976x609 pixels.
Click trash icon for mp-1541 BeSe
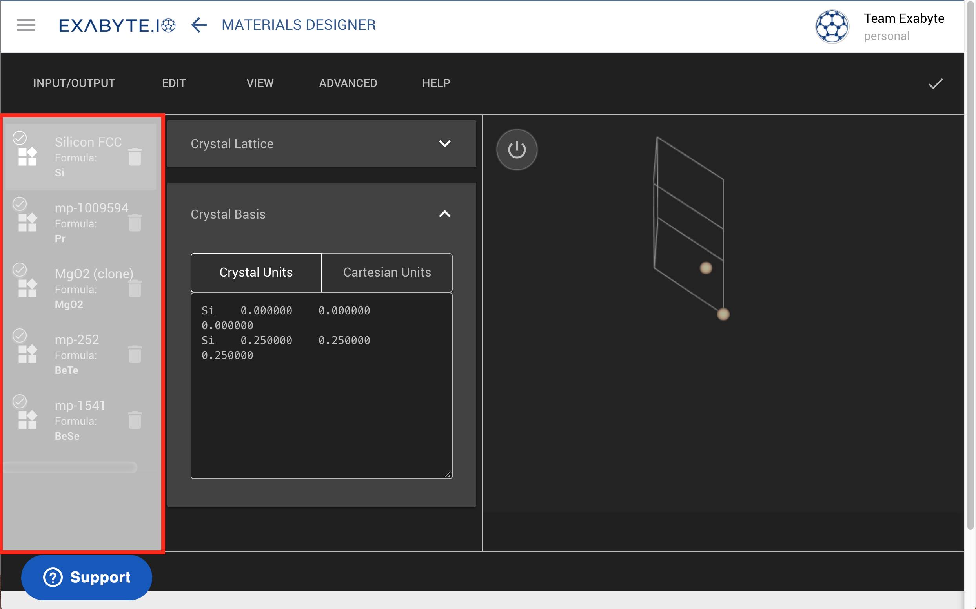(x=135, y=420)
